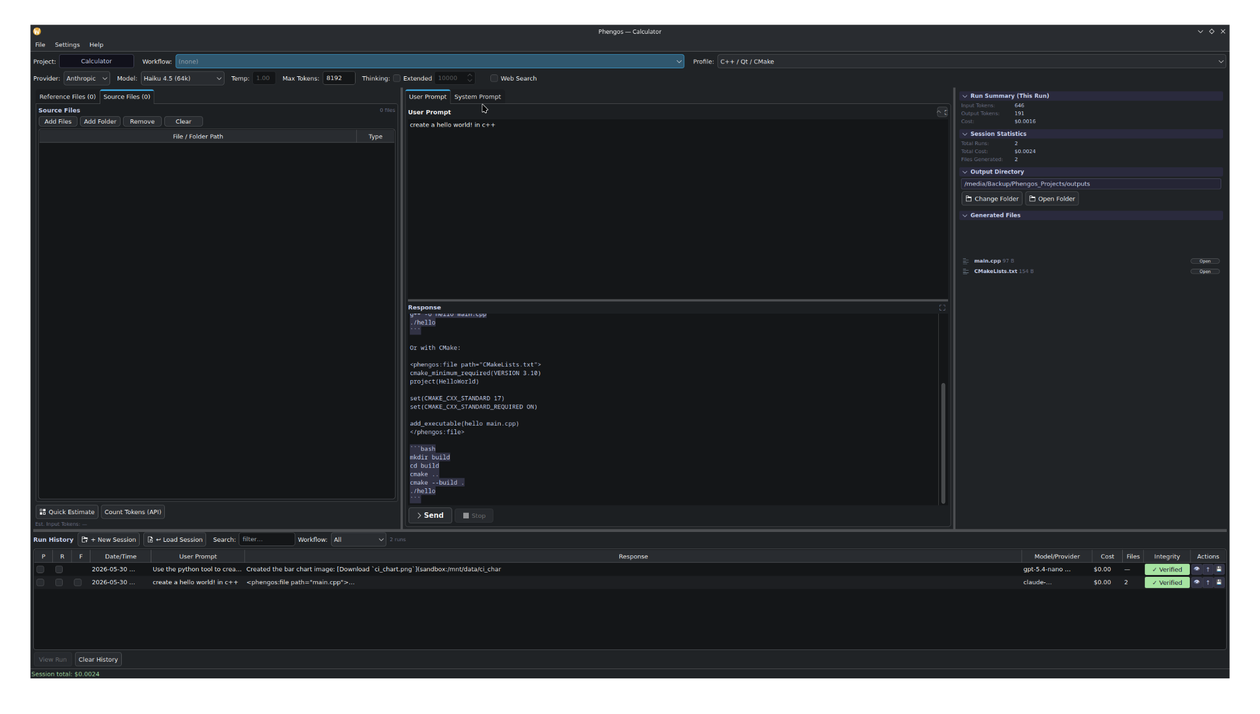Click the Max Tokens field showing 8192

(x=339, y=78)
